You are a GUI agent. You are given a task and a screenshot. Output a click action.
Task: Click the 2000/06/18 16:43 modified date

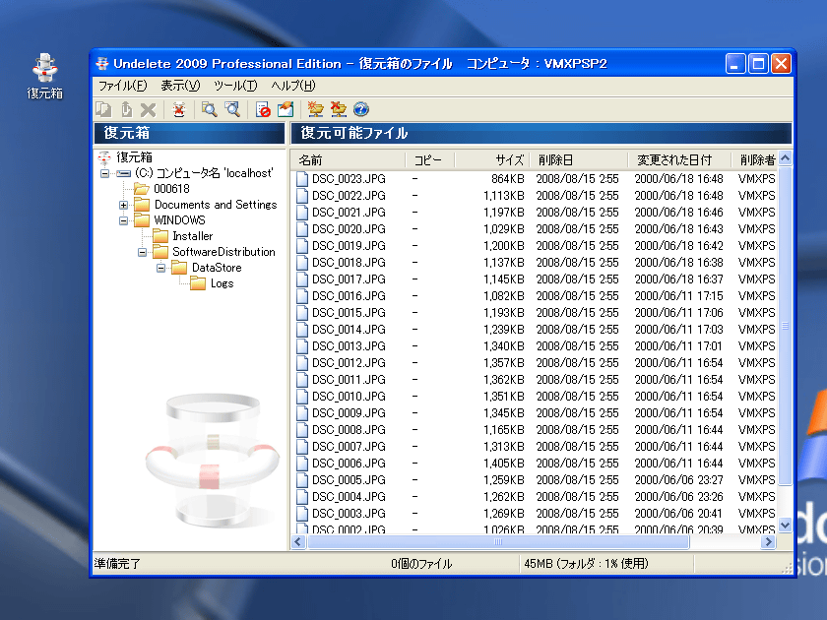678,229
